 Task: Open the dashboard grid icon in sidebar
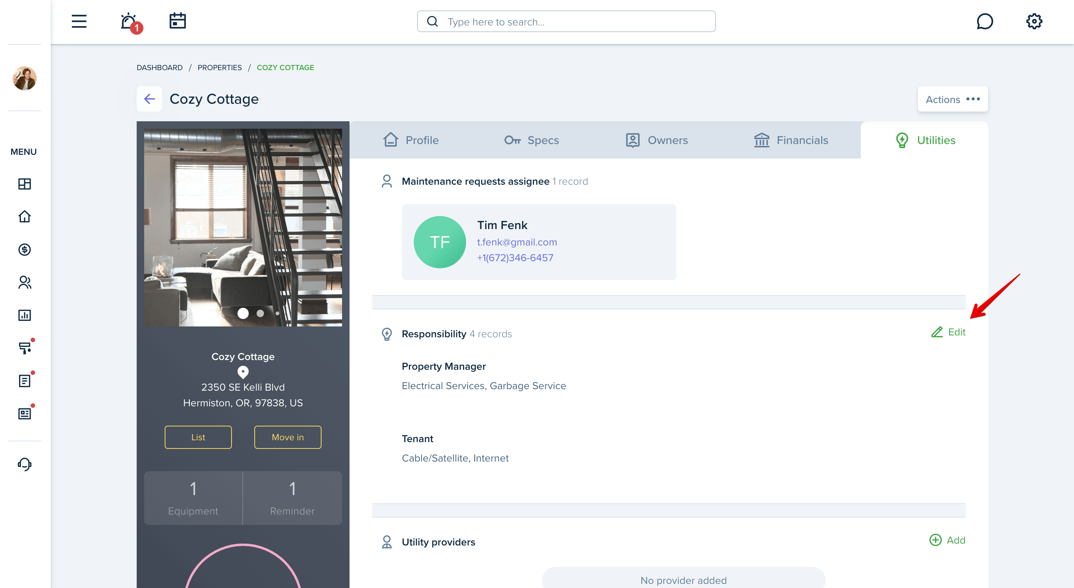25,184
